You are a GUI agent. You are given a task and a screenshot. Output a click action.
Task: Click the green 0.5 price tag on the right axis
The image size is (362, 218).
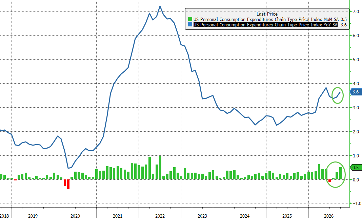(x=356, y=168)
